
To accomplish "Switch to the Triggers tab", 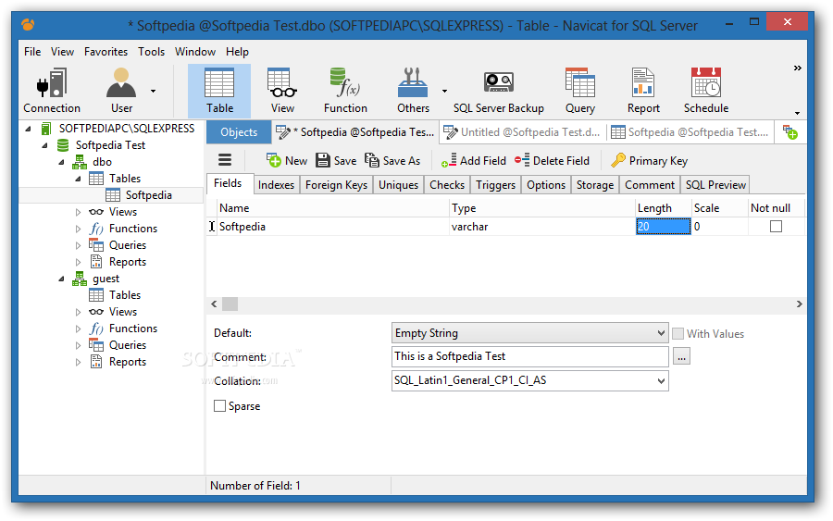I will pyautogui.click(x=496, y=185).
